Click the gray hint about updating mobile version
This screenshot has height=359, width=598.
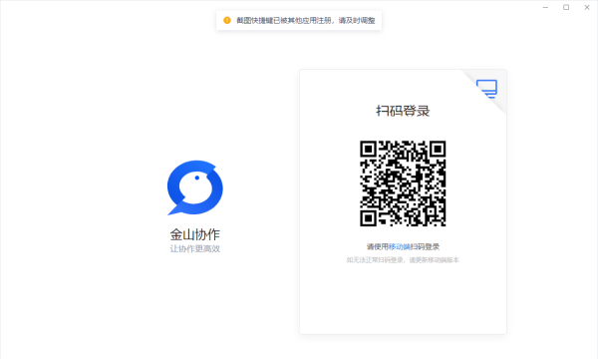[x=403, y=260]
